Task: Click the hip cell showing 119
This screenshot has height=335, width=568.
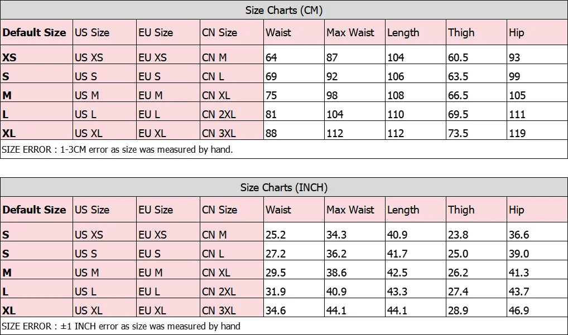Action: 517,133
